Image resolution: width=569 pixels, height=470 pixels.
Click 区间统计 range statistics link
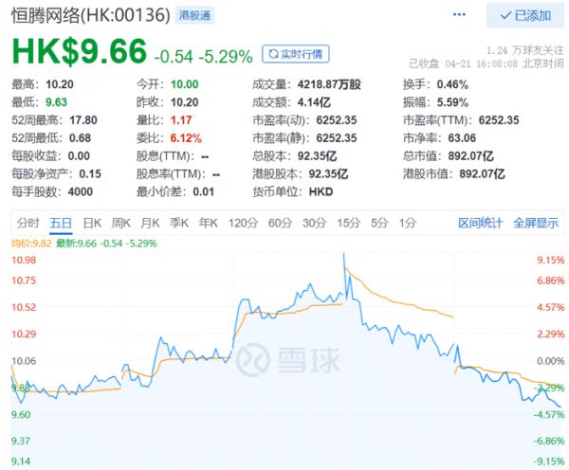pyautogui.click(x=481, y=223)
